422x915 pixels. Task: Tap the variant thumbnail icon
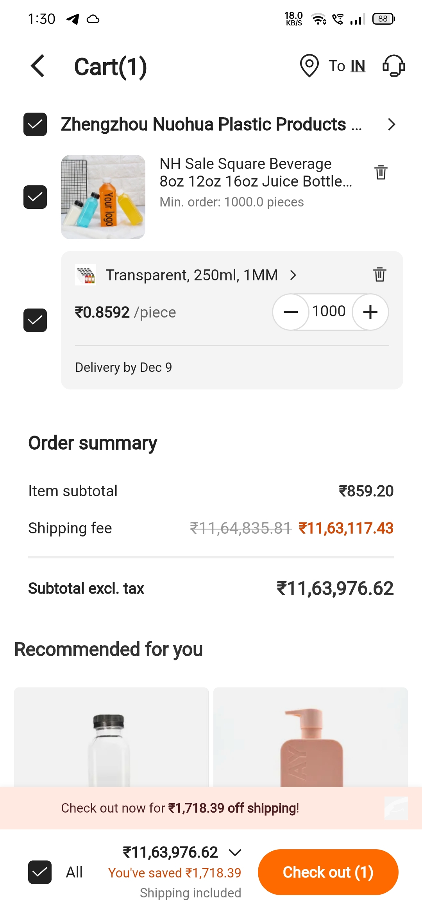[86, 275]
